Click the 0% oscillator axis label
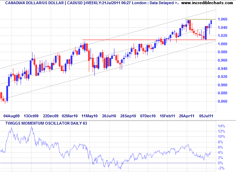Screen dimensions: 236x174 point(220,163)
